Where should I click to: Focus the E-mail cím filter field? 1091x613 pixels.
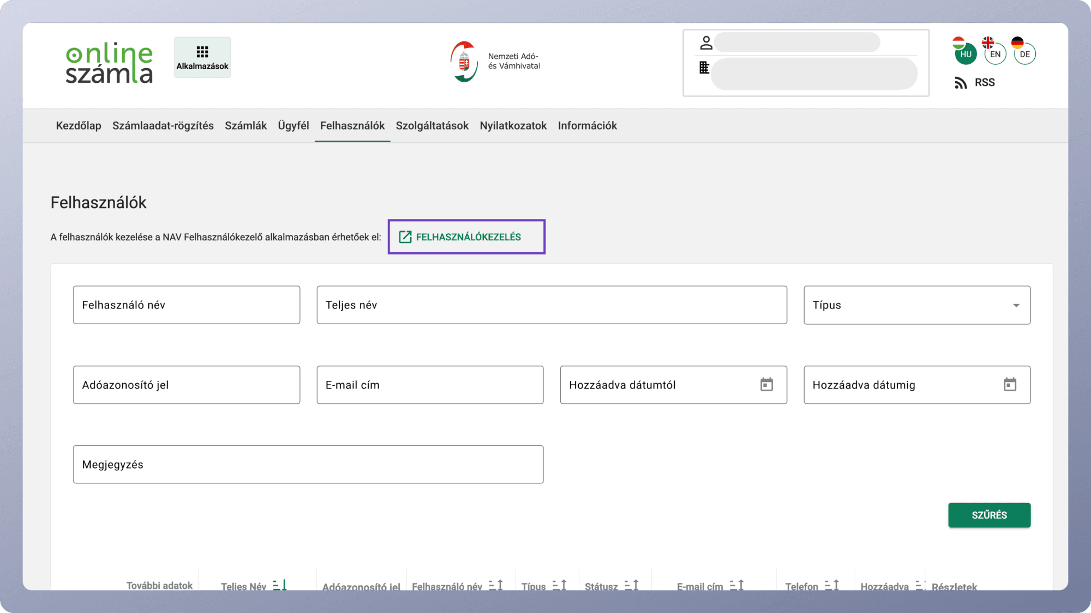pos(430,385)
